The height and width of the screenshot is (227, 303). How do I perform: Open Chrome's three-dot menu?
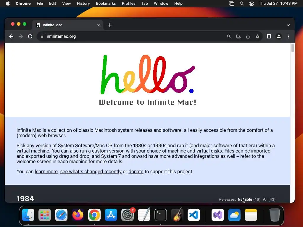(288, 36)
